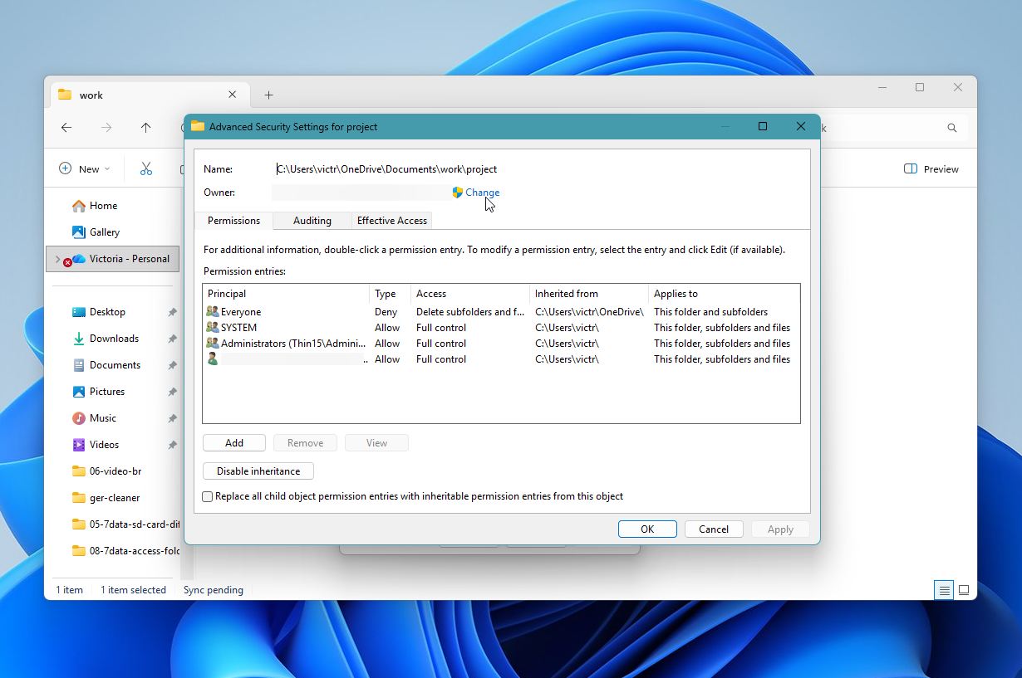Click the Inherited from column header

point(589,294)
